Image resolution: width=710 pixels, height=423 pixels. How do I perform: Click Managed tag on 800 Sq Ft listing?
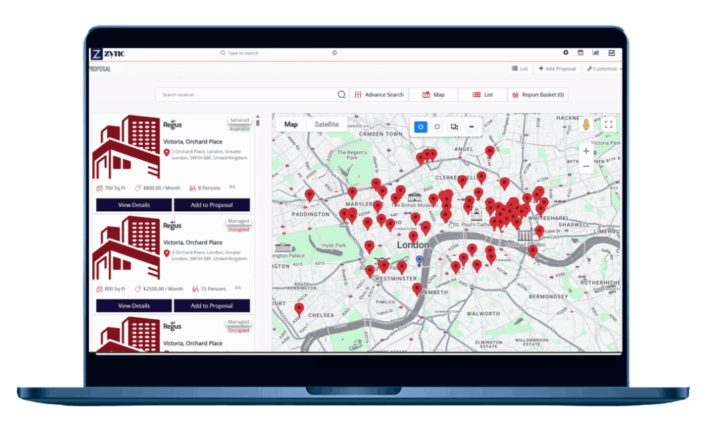[239, 221]
